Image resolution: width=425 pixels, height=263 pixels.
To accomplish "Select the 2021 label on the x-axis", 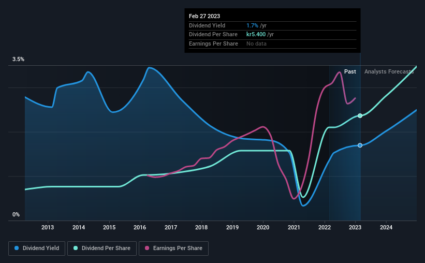I will tap(294, 227).
